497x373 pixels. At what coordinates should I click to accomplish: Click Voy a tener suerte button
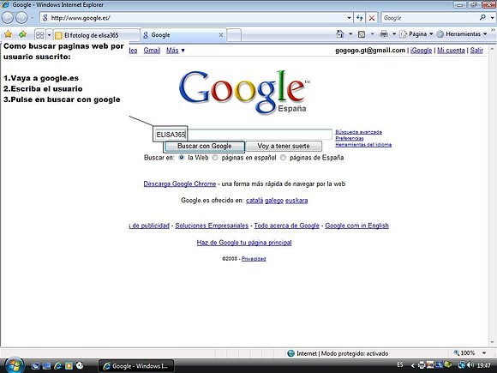pyautogui.click(x=284, y=147)
